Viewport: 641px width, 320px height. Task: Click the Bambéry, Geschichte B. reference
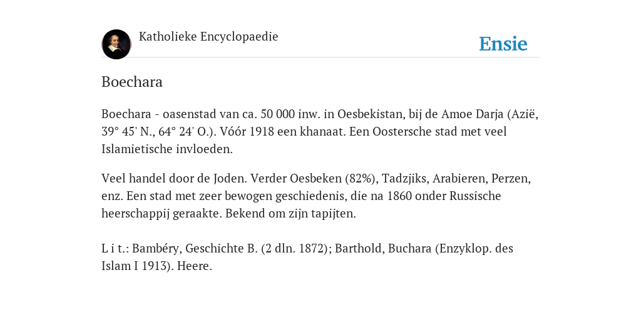pyautogui.click(x=195, y=249)
